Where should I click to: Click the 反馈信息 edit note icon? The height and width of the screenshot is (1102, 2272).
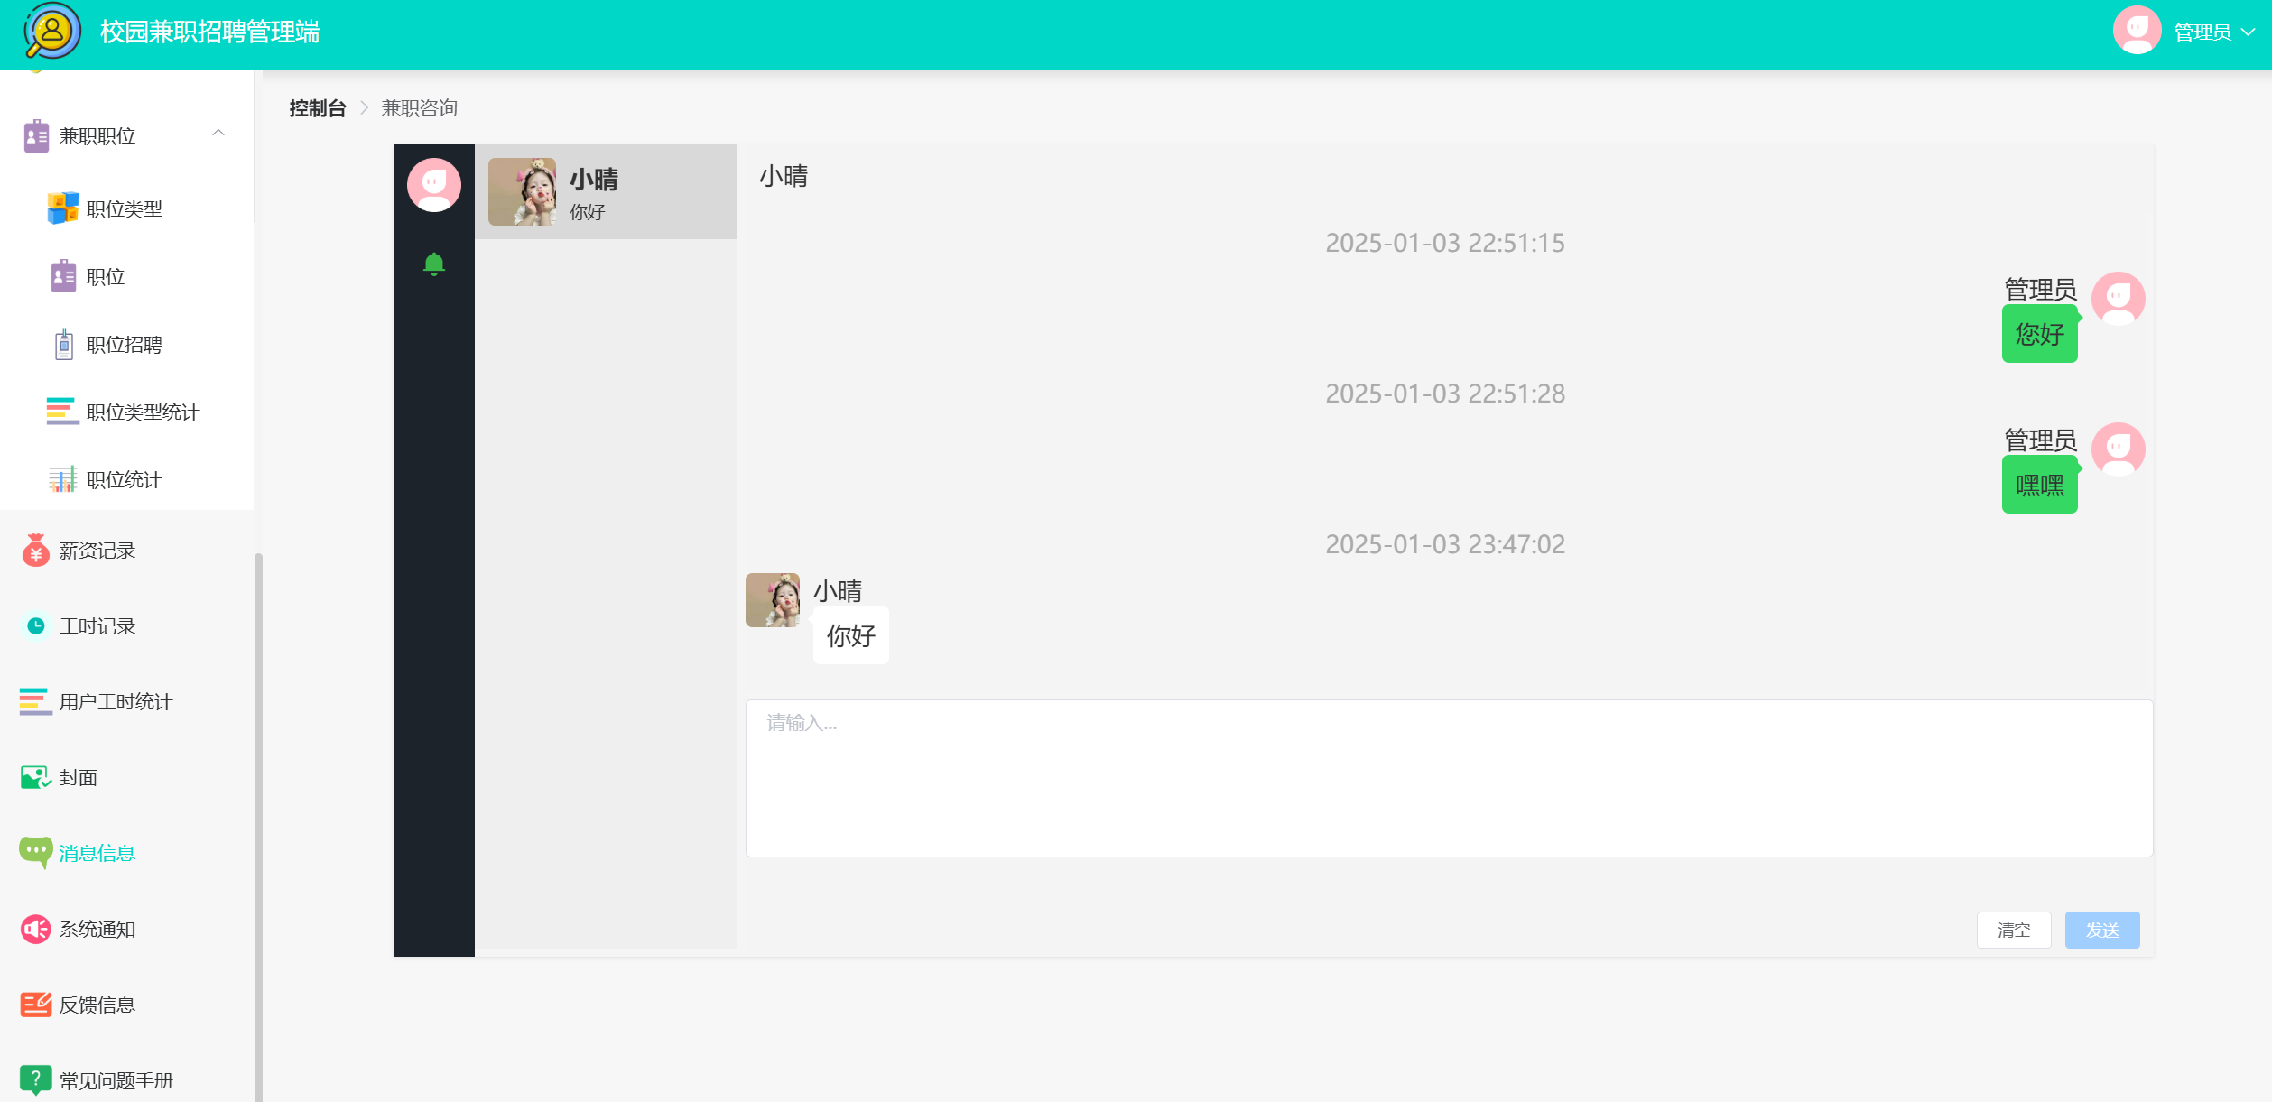(x=35, y=1004)
